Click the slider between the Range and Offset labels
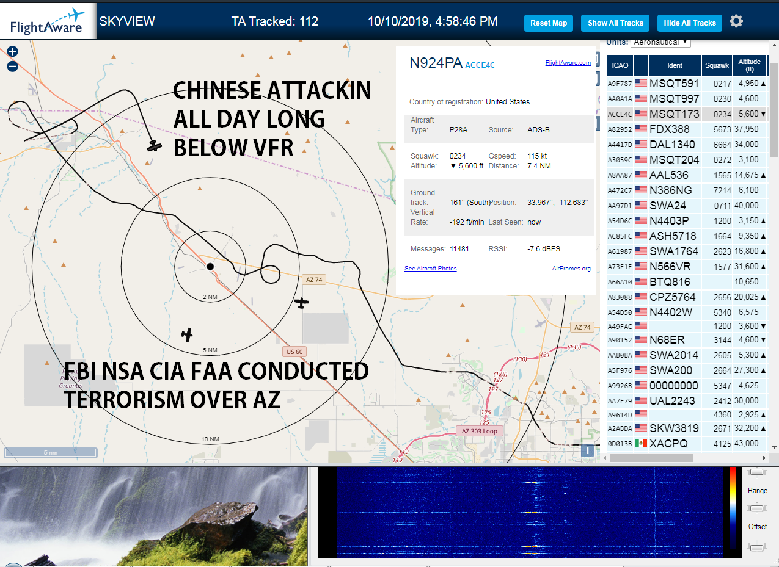Viewport: 779px width, 567px height. point(757,508)
